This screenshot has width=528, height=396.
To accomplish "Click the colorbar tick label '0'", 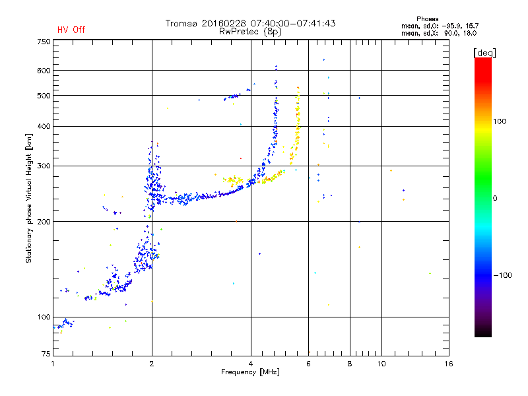I will click(495, 198).
